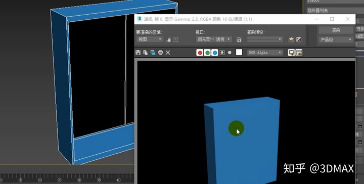Toggle the frame window UI button

pos(299,53)
